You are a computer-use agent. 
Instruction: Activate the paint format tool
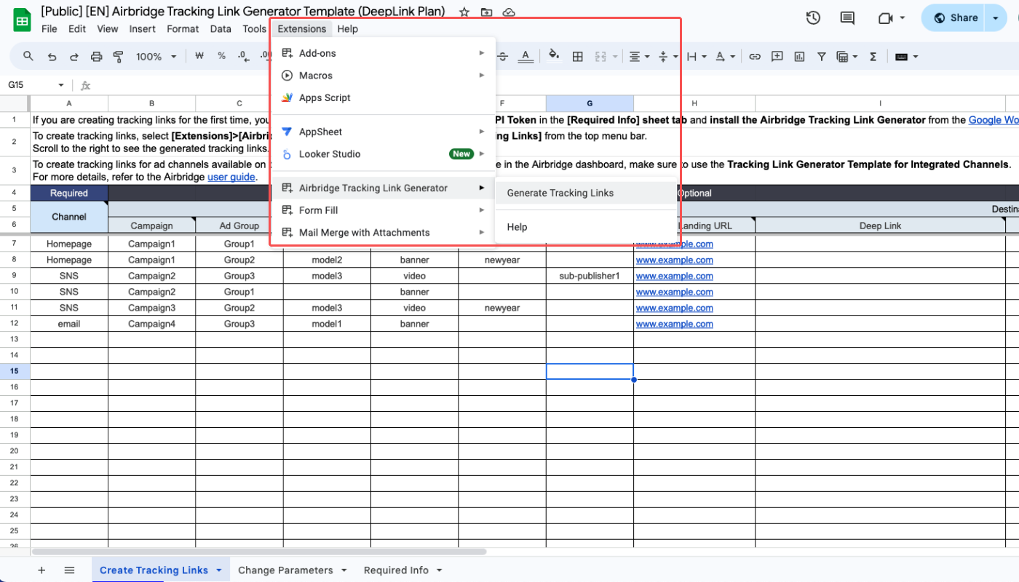[119, 56]
